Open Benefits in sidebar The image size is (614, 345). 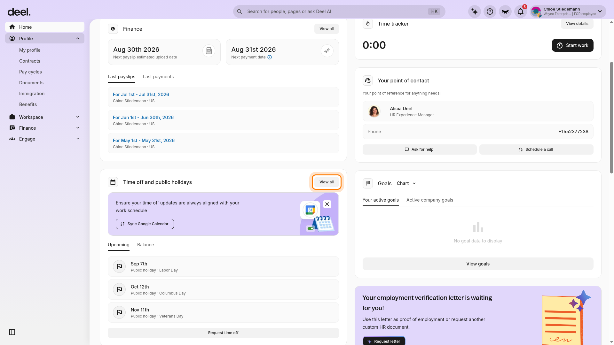[x=28, y=104]
